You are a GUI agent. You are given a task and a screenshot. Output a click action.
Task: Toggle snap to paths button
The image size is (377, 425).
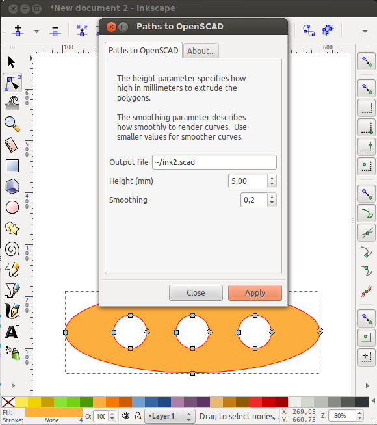click(367, 213)
